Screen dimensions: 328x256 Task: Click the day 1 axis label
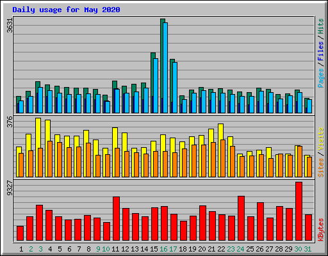click(21, 249)
